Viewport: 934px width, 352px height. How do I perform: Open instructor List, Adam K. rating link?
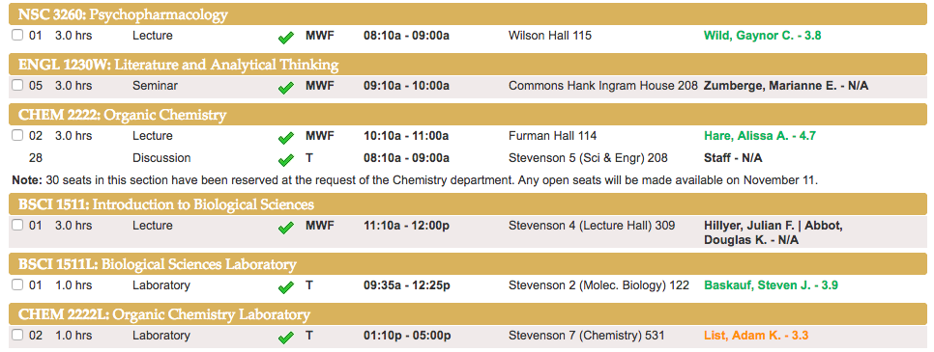[756, 336]
